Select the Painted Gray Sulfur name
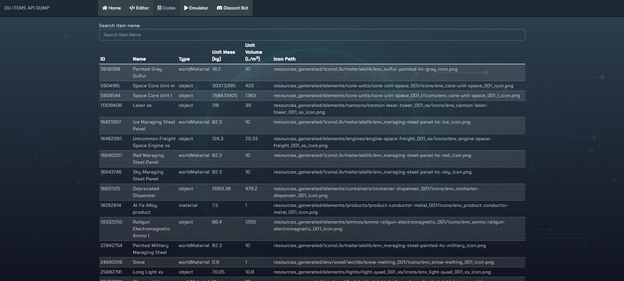Screen dimensions: 624x281 [x=147, y=72]
